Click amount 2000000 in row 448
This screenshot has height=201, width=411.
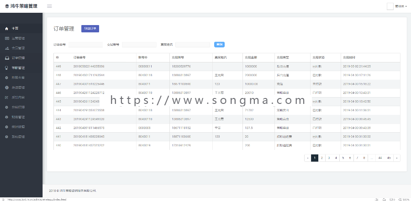(251, 75)
